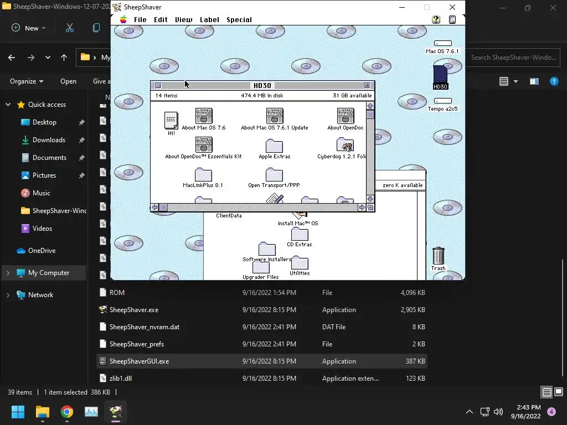Open Downloads in Quick access
The height and width of the screenshot is (425, 567).
point(49,140)
